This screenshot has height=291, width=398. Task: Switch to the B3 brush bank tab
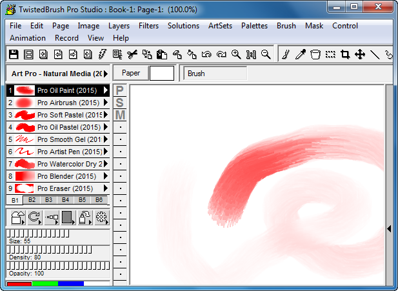click(x=48, y=200)
